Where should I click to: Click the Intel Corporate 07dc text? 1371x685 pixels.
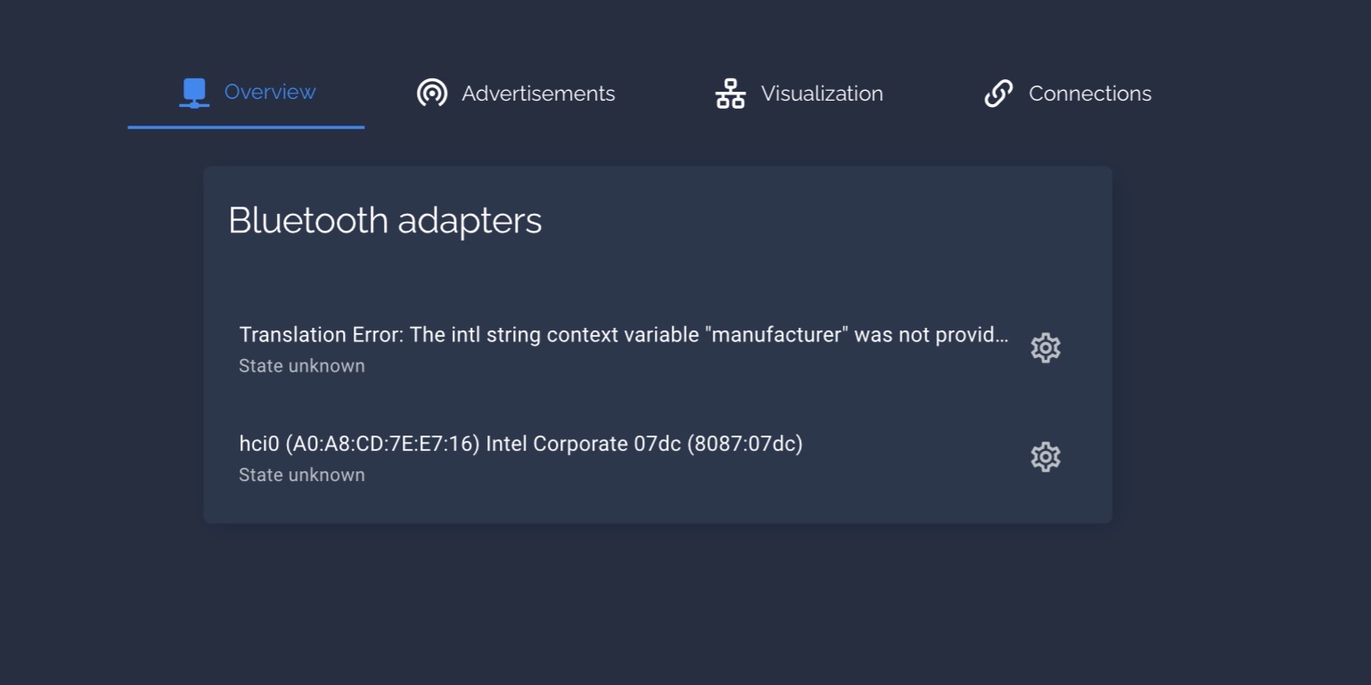pyautogui.click(x=583, y=444)
